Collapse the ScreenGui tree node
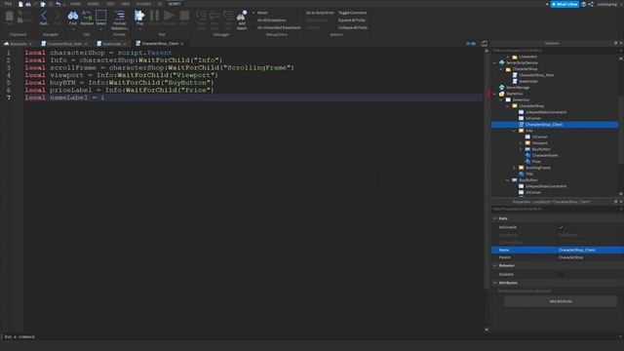 coord(501,99)
